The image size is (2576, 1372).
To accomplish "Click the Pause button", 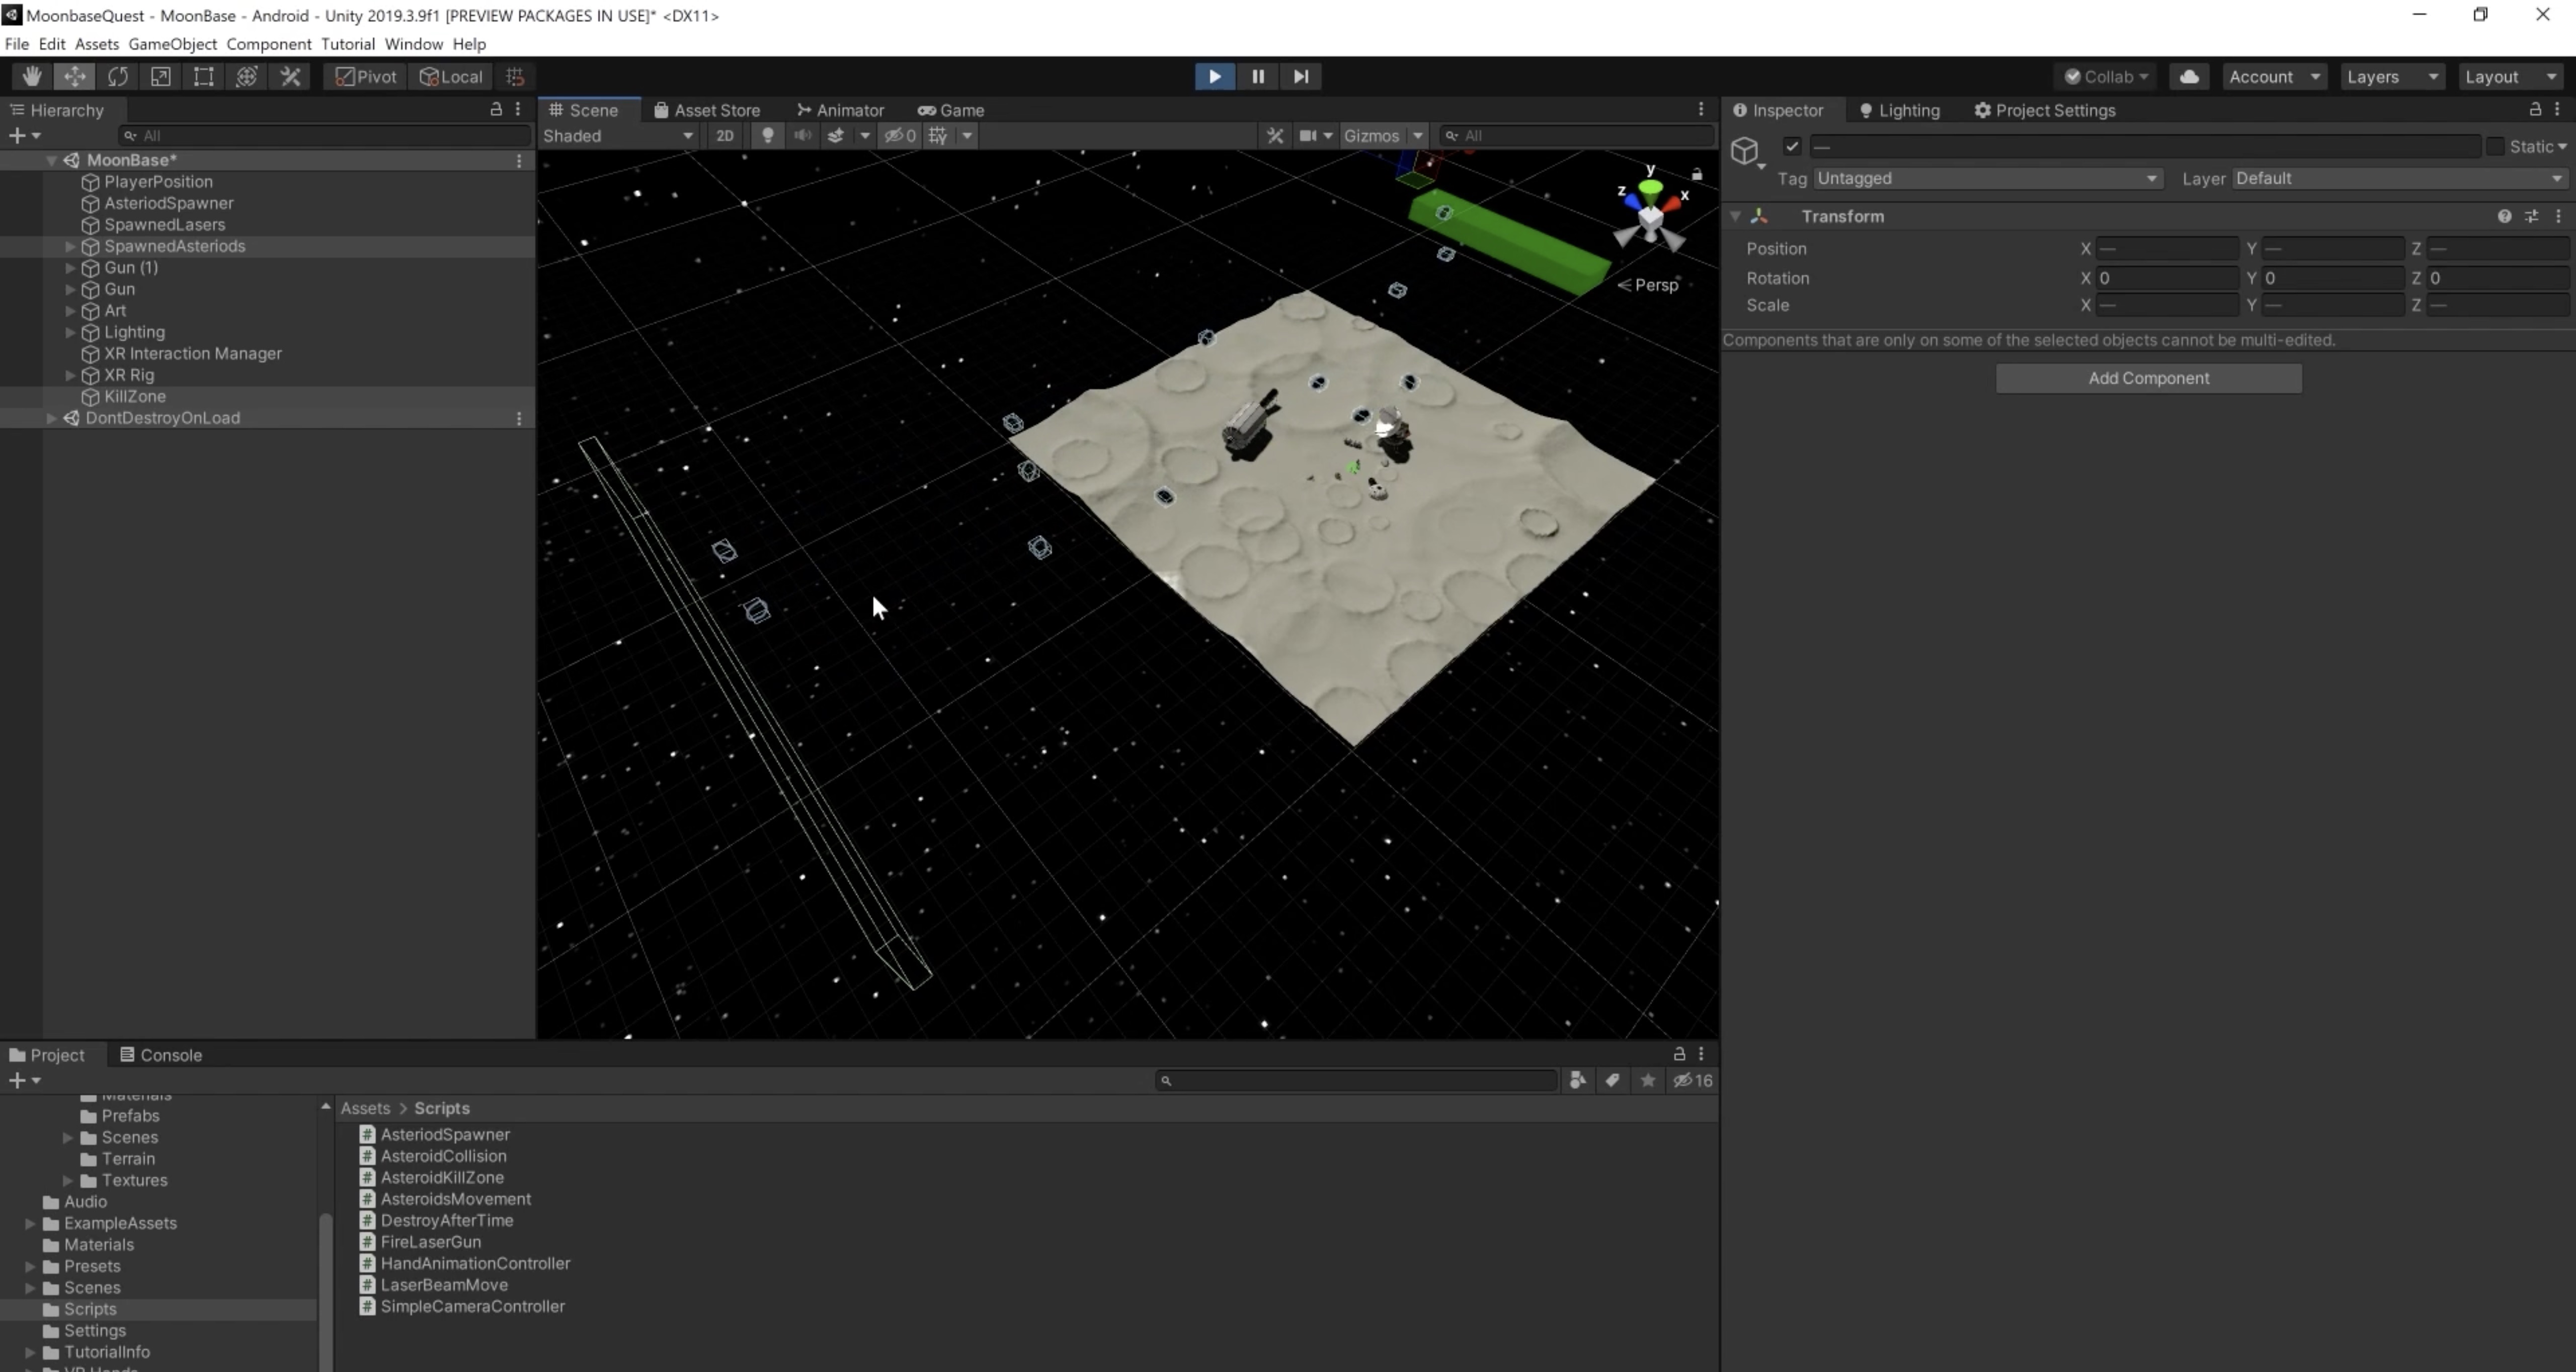I will 1257,76.
